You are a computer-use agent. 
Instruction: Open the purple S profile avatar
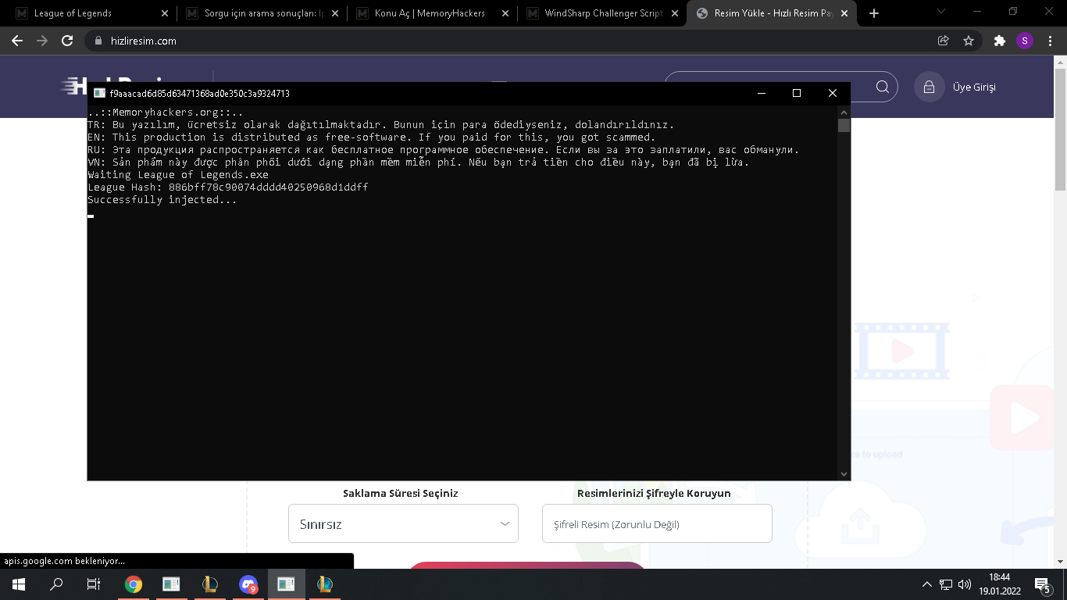click(x=1025, y=41)
